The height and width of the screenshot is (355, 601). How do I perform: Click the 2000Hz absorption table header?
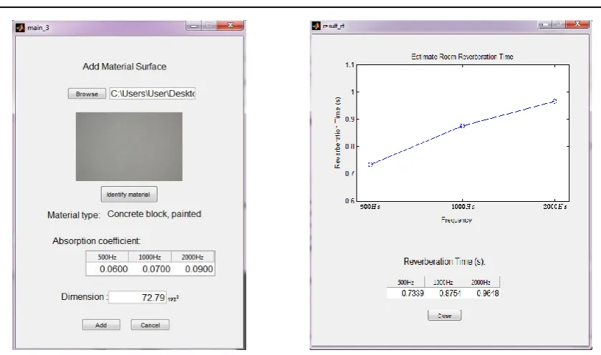coord(193,257)
